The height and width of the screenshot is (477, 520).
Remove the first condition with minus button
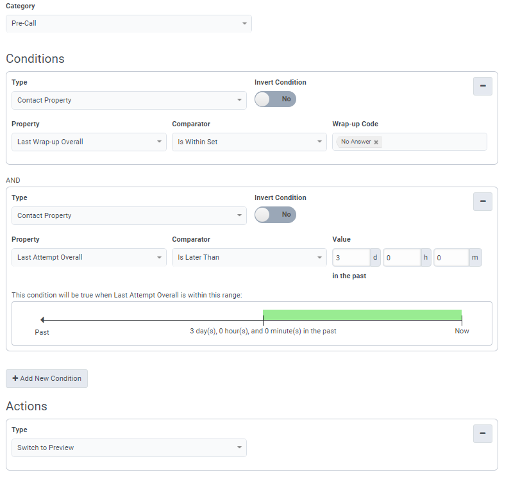(482, 86)
